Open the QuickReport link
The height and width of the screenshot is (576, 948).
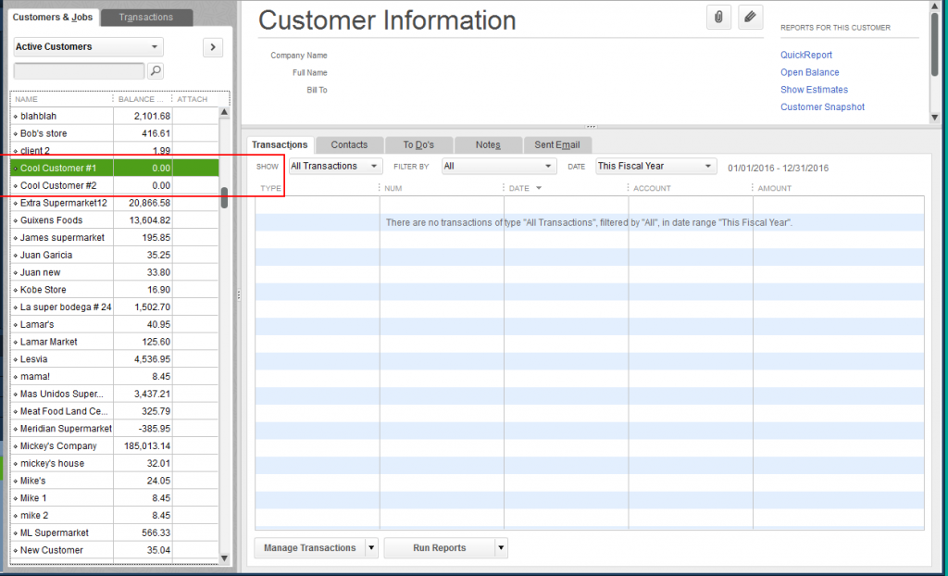tap(805, 55)
